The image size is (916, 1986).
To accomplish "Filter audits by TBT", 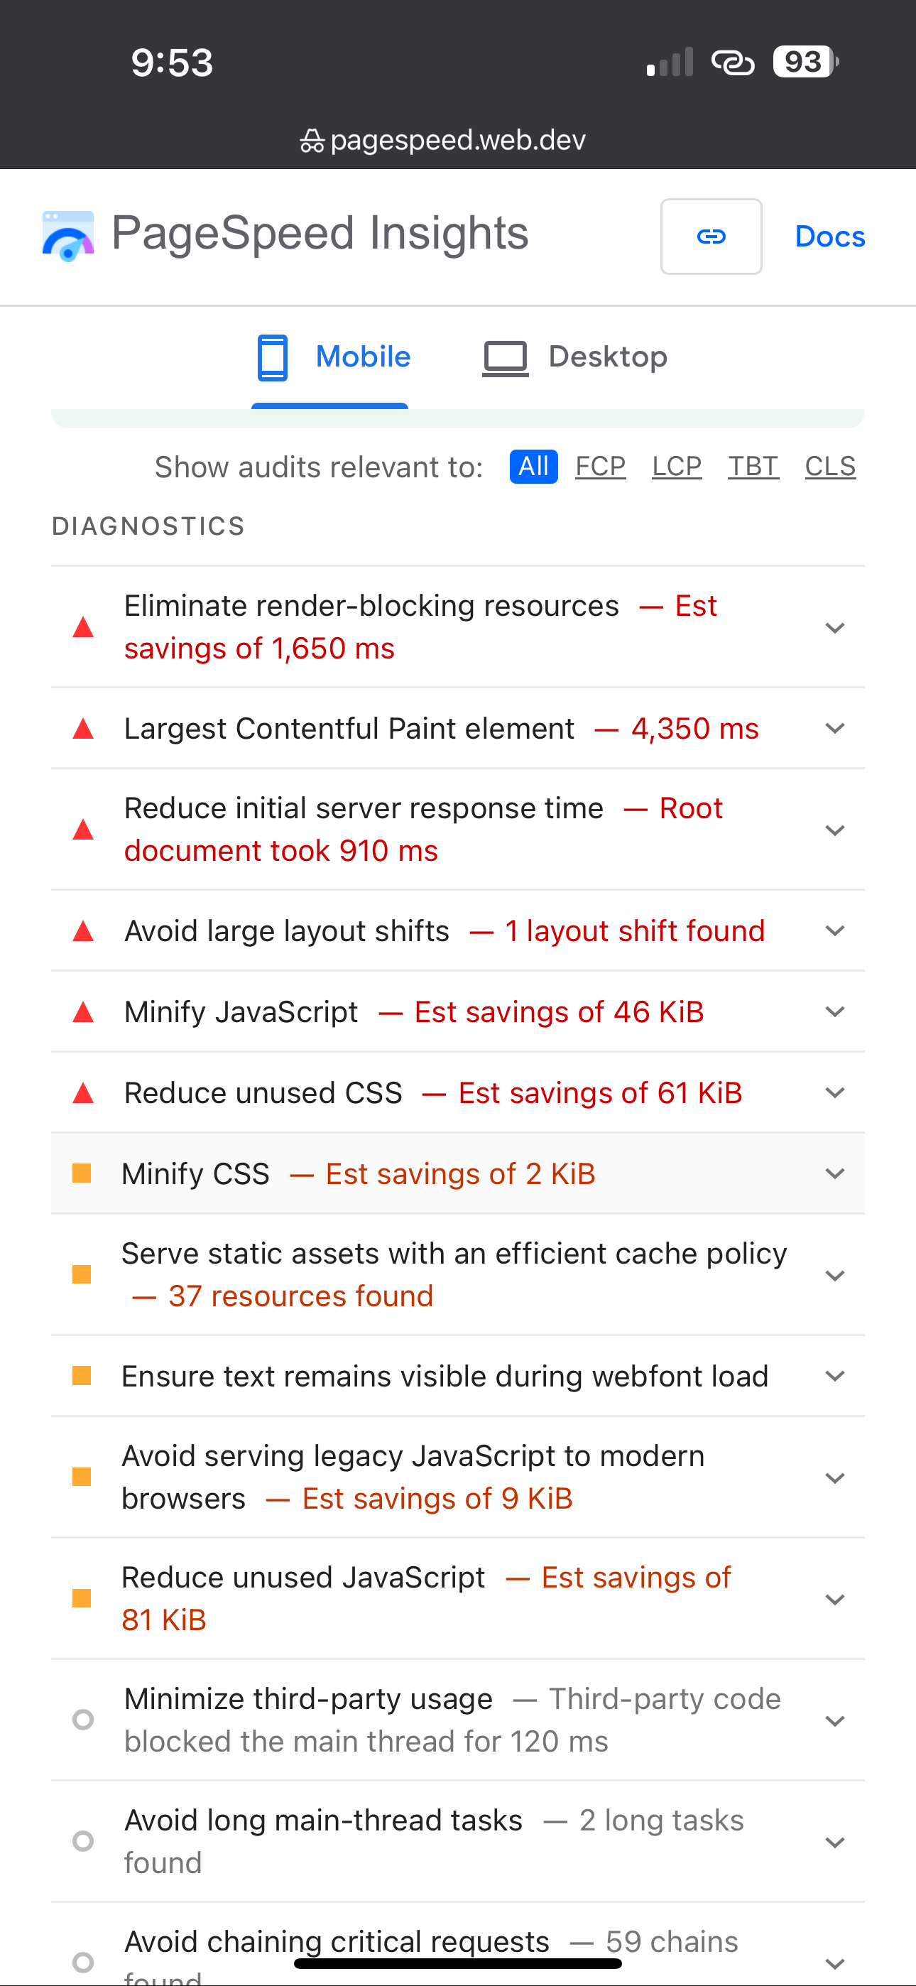I will coord(753,467).
